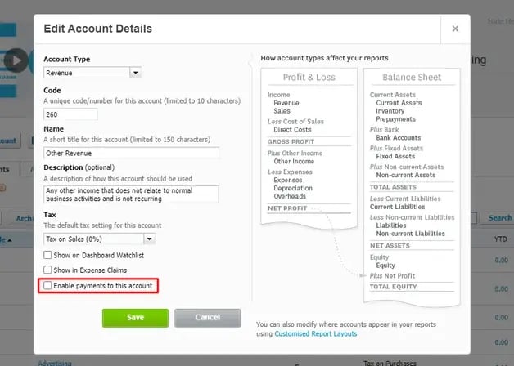Viewport: 514px width, 366px height.
Task: Click 'Direct Costs' in Profit & Loss
Action: [292, 130]
